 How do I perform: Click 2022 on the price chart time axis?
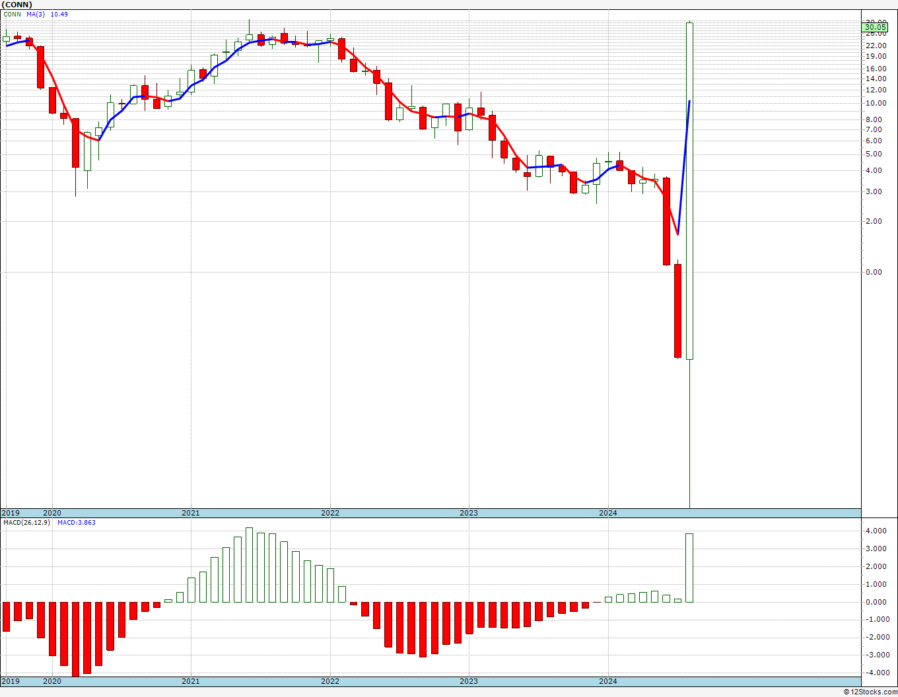point(330,513)
